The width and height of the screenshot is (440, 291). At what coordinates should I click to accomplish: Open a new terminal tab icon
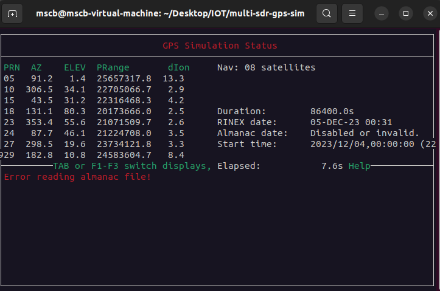(12, 13)
